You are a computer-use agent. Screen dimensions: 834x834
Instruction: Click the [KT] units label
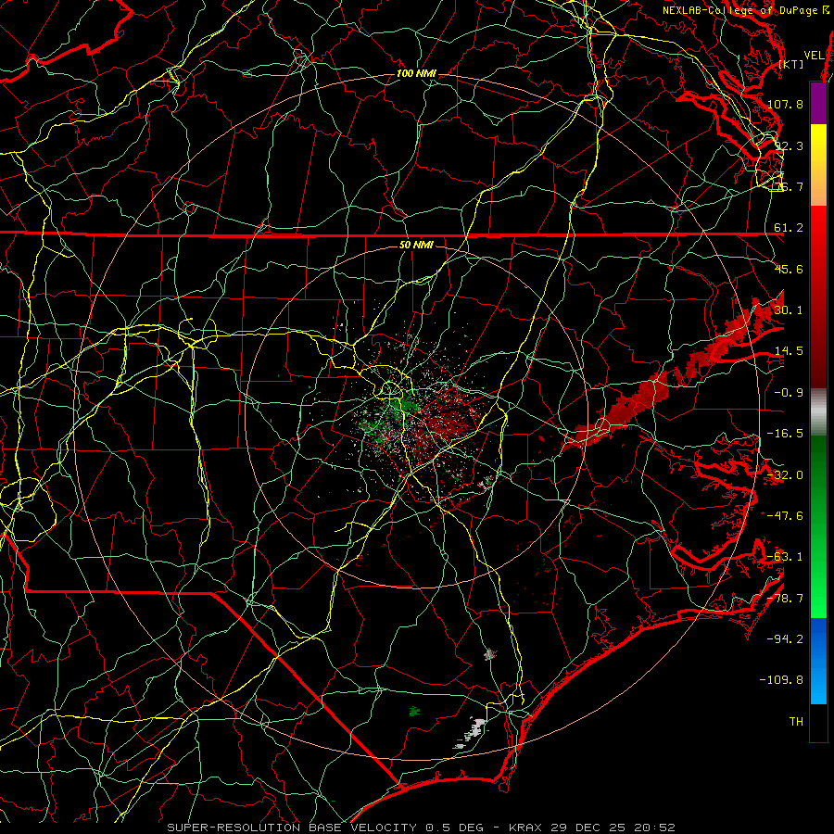click(790, 64)
